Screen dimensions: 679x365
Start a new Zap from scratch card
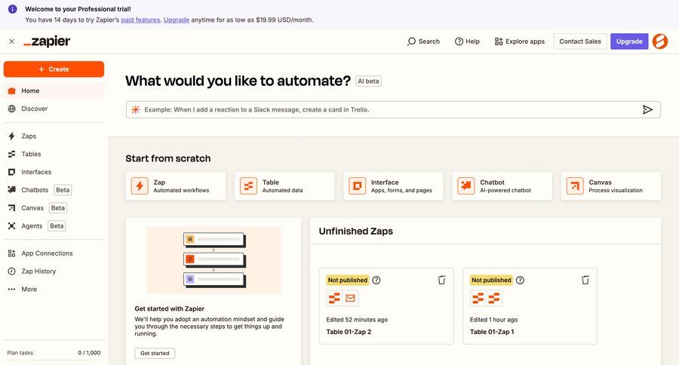176,186
